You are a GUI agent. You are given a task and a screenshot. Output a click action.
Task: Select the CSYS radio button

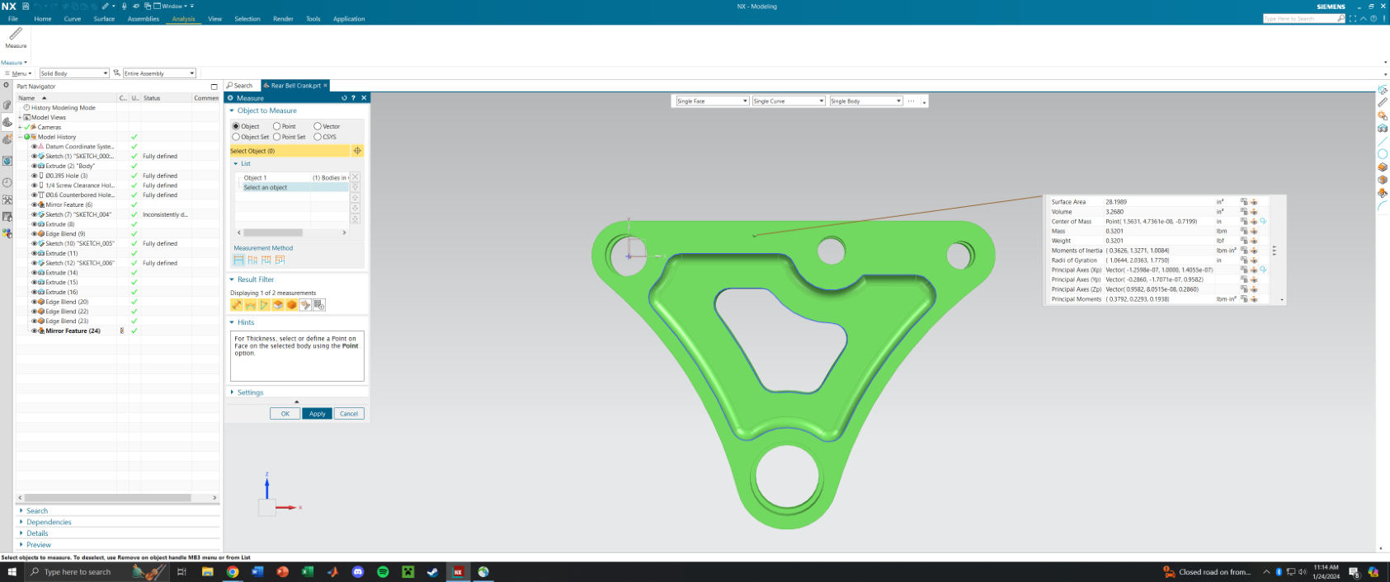(318, 137)
